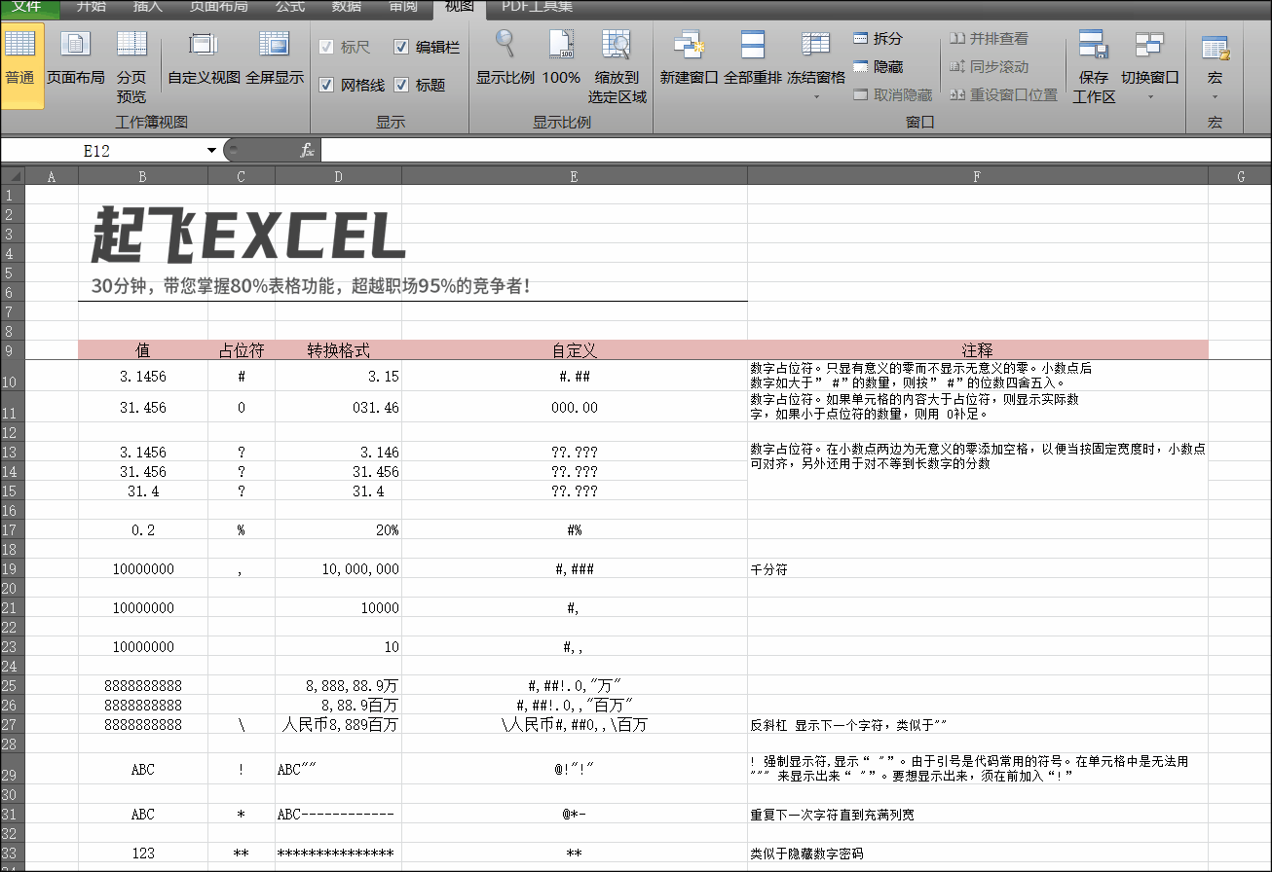The image size is (1272, 872).
Task: Open the 数据 data tab
Action: click(x=347, y=7)
